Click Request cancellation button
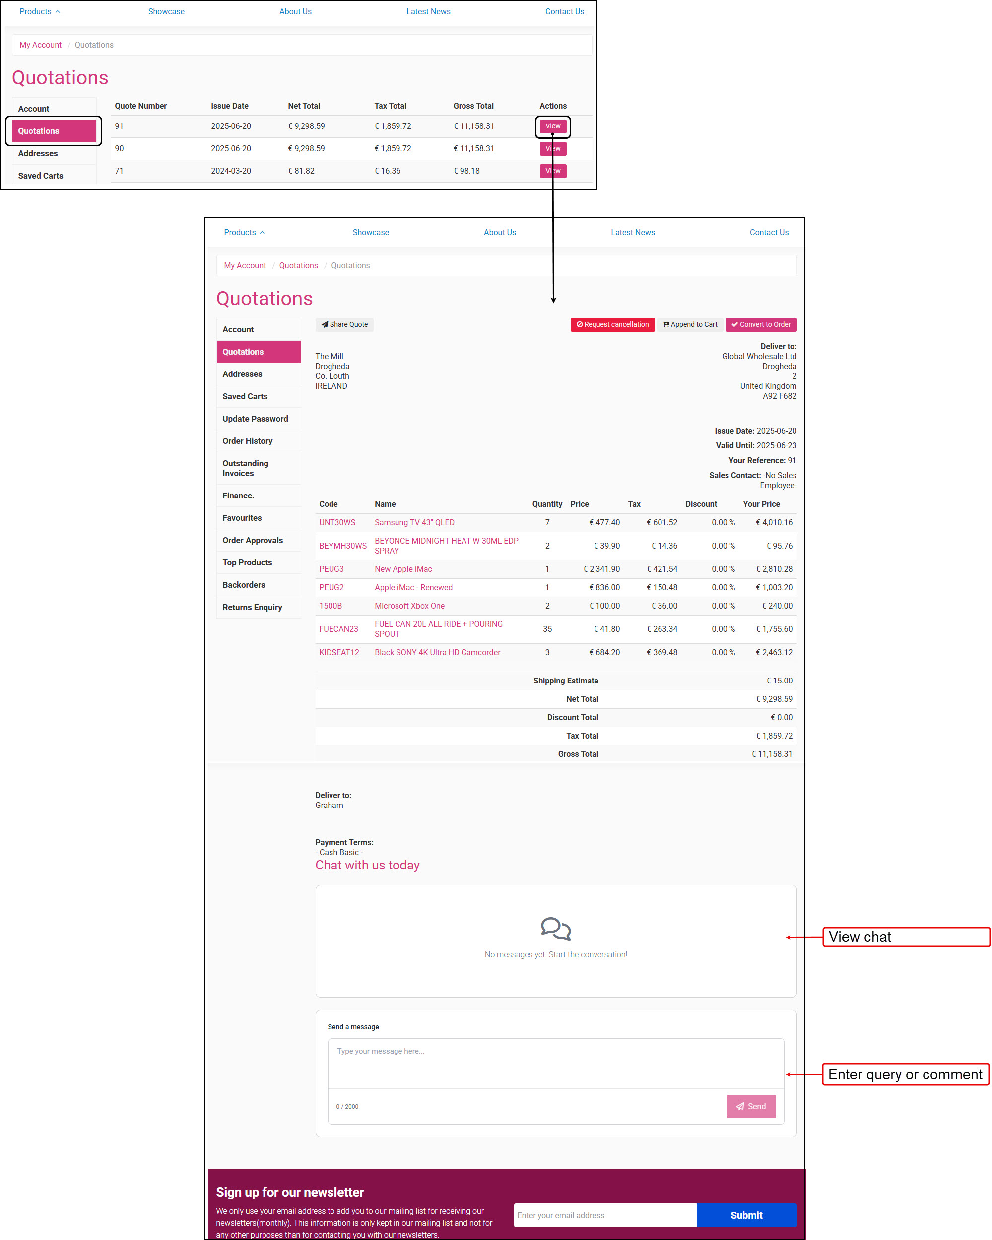 612,324
